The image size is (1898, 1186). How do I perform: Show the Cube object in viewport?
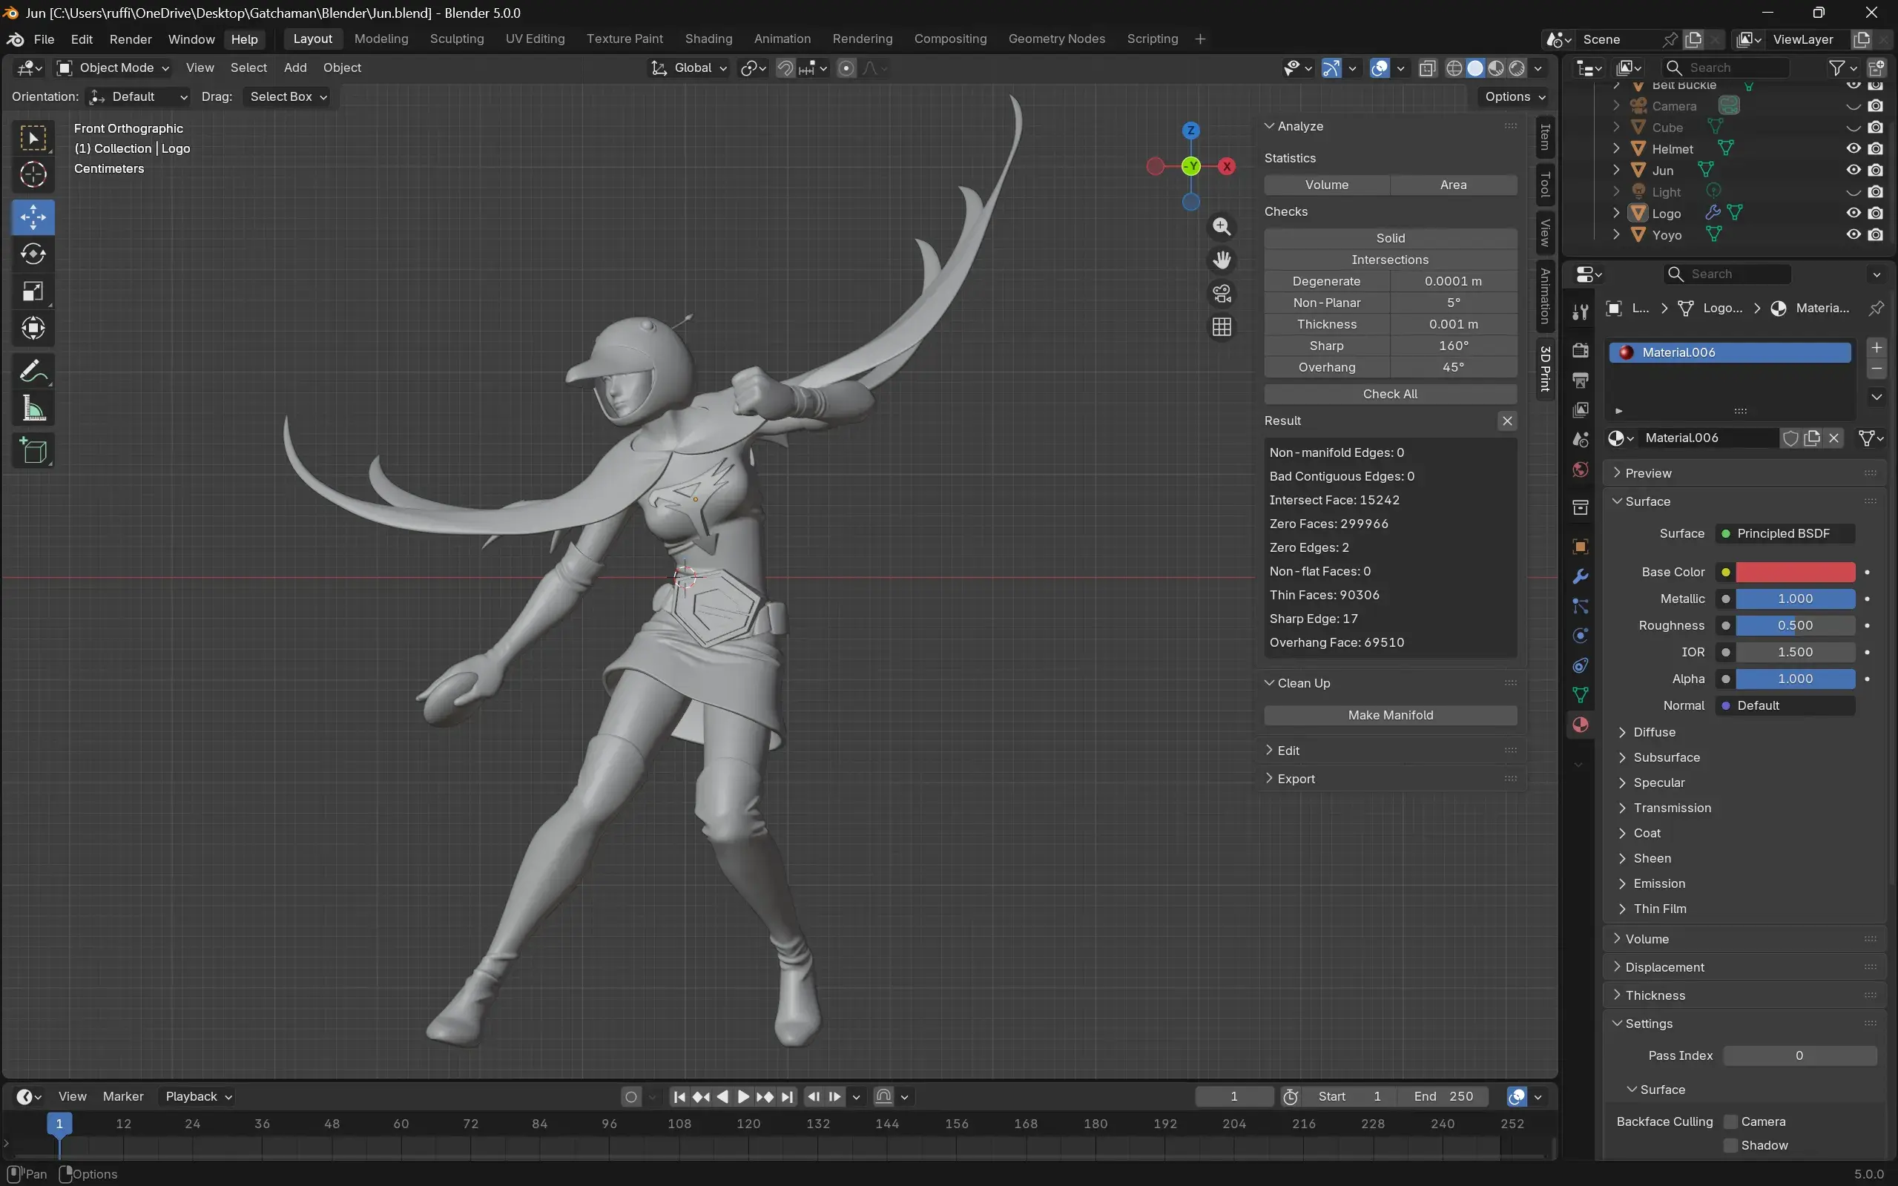tap(1853, 127)
